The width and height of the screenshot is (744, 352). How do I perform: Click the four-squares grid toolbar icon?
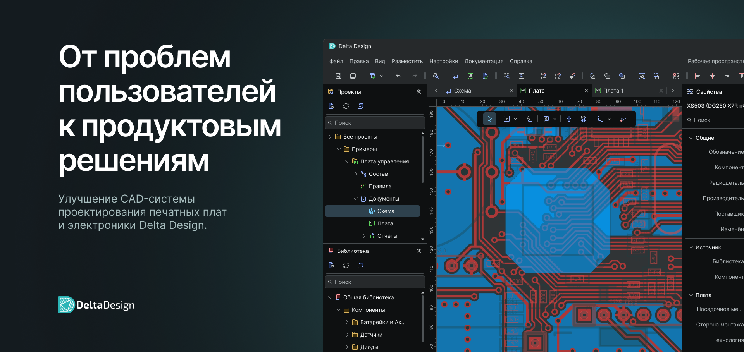click(x=676, y=76)
